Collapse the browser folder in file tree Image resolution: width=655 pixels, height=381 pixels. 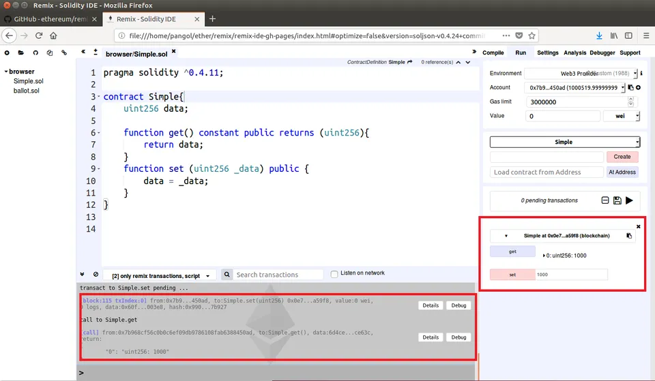coord(6,72)
